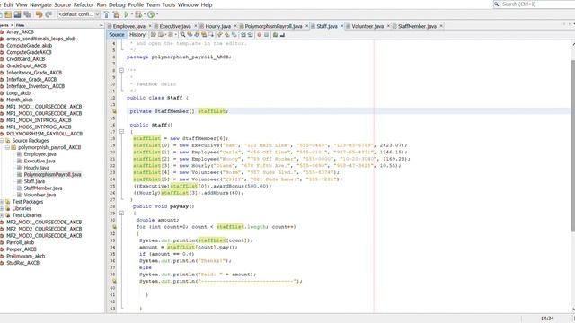Collapse the code fold at line 29

(x=122, y=214)
